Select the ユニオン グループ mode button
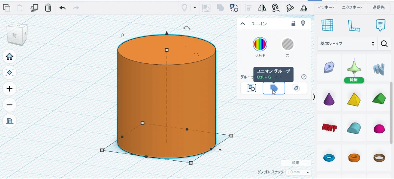 (x=274, y=88)
